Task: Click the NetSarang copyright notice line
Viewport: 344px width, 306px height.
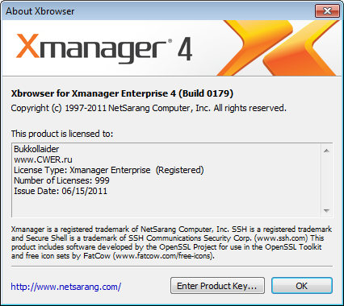Action: click(149, 108)
